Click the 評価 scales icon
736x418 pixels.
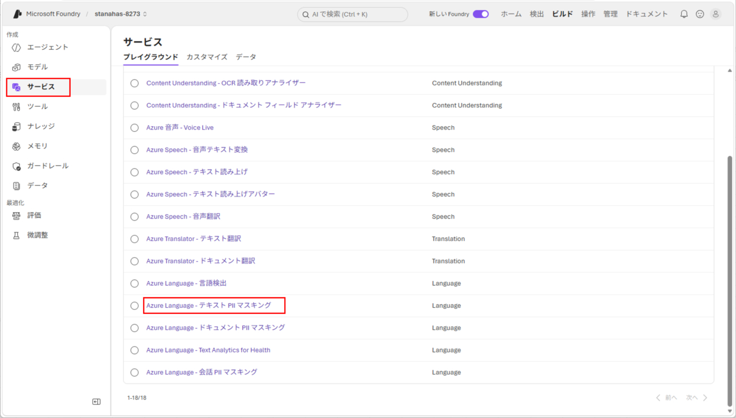pyautogui.click(x=16, y=216)
